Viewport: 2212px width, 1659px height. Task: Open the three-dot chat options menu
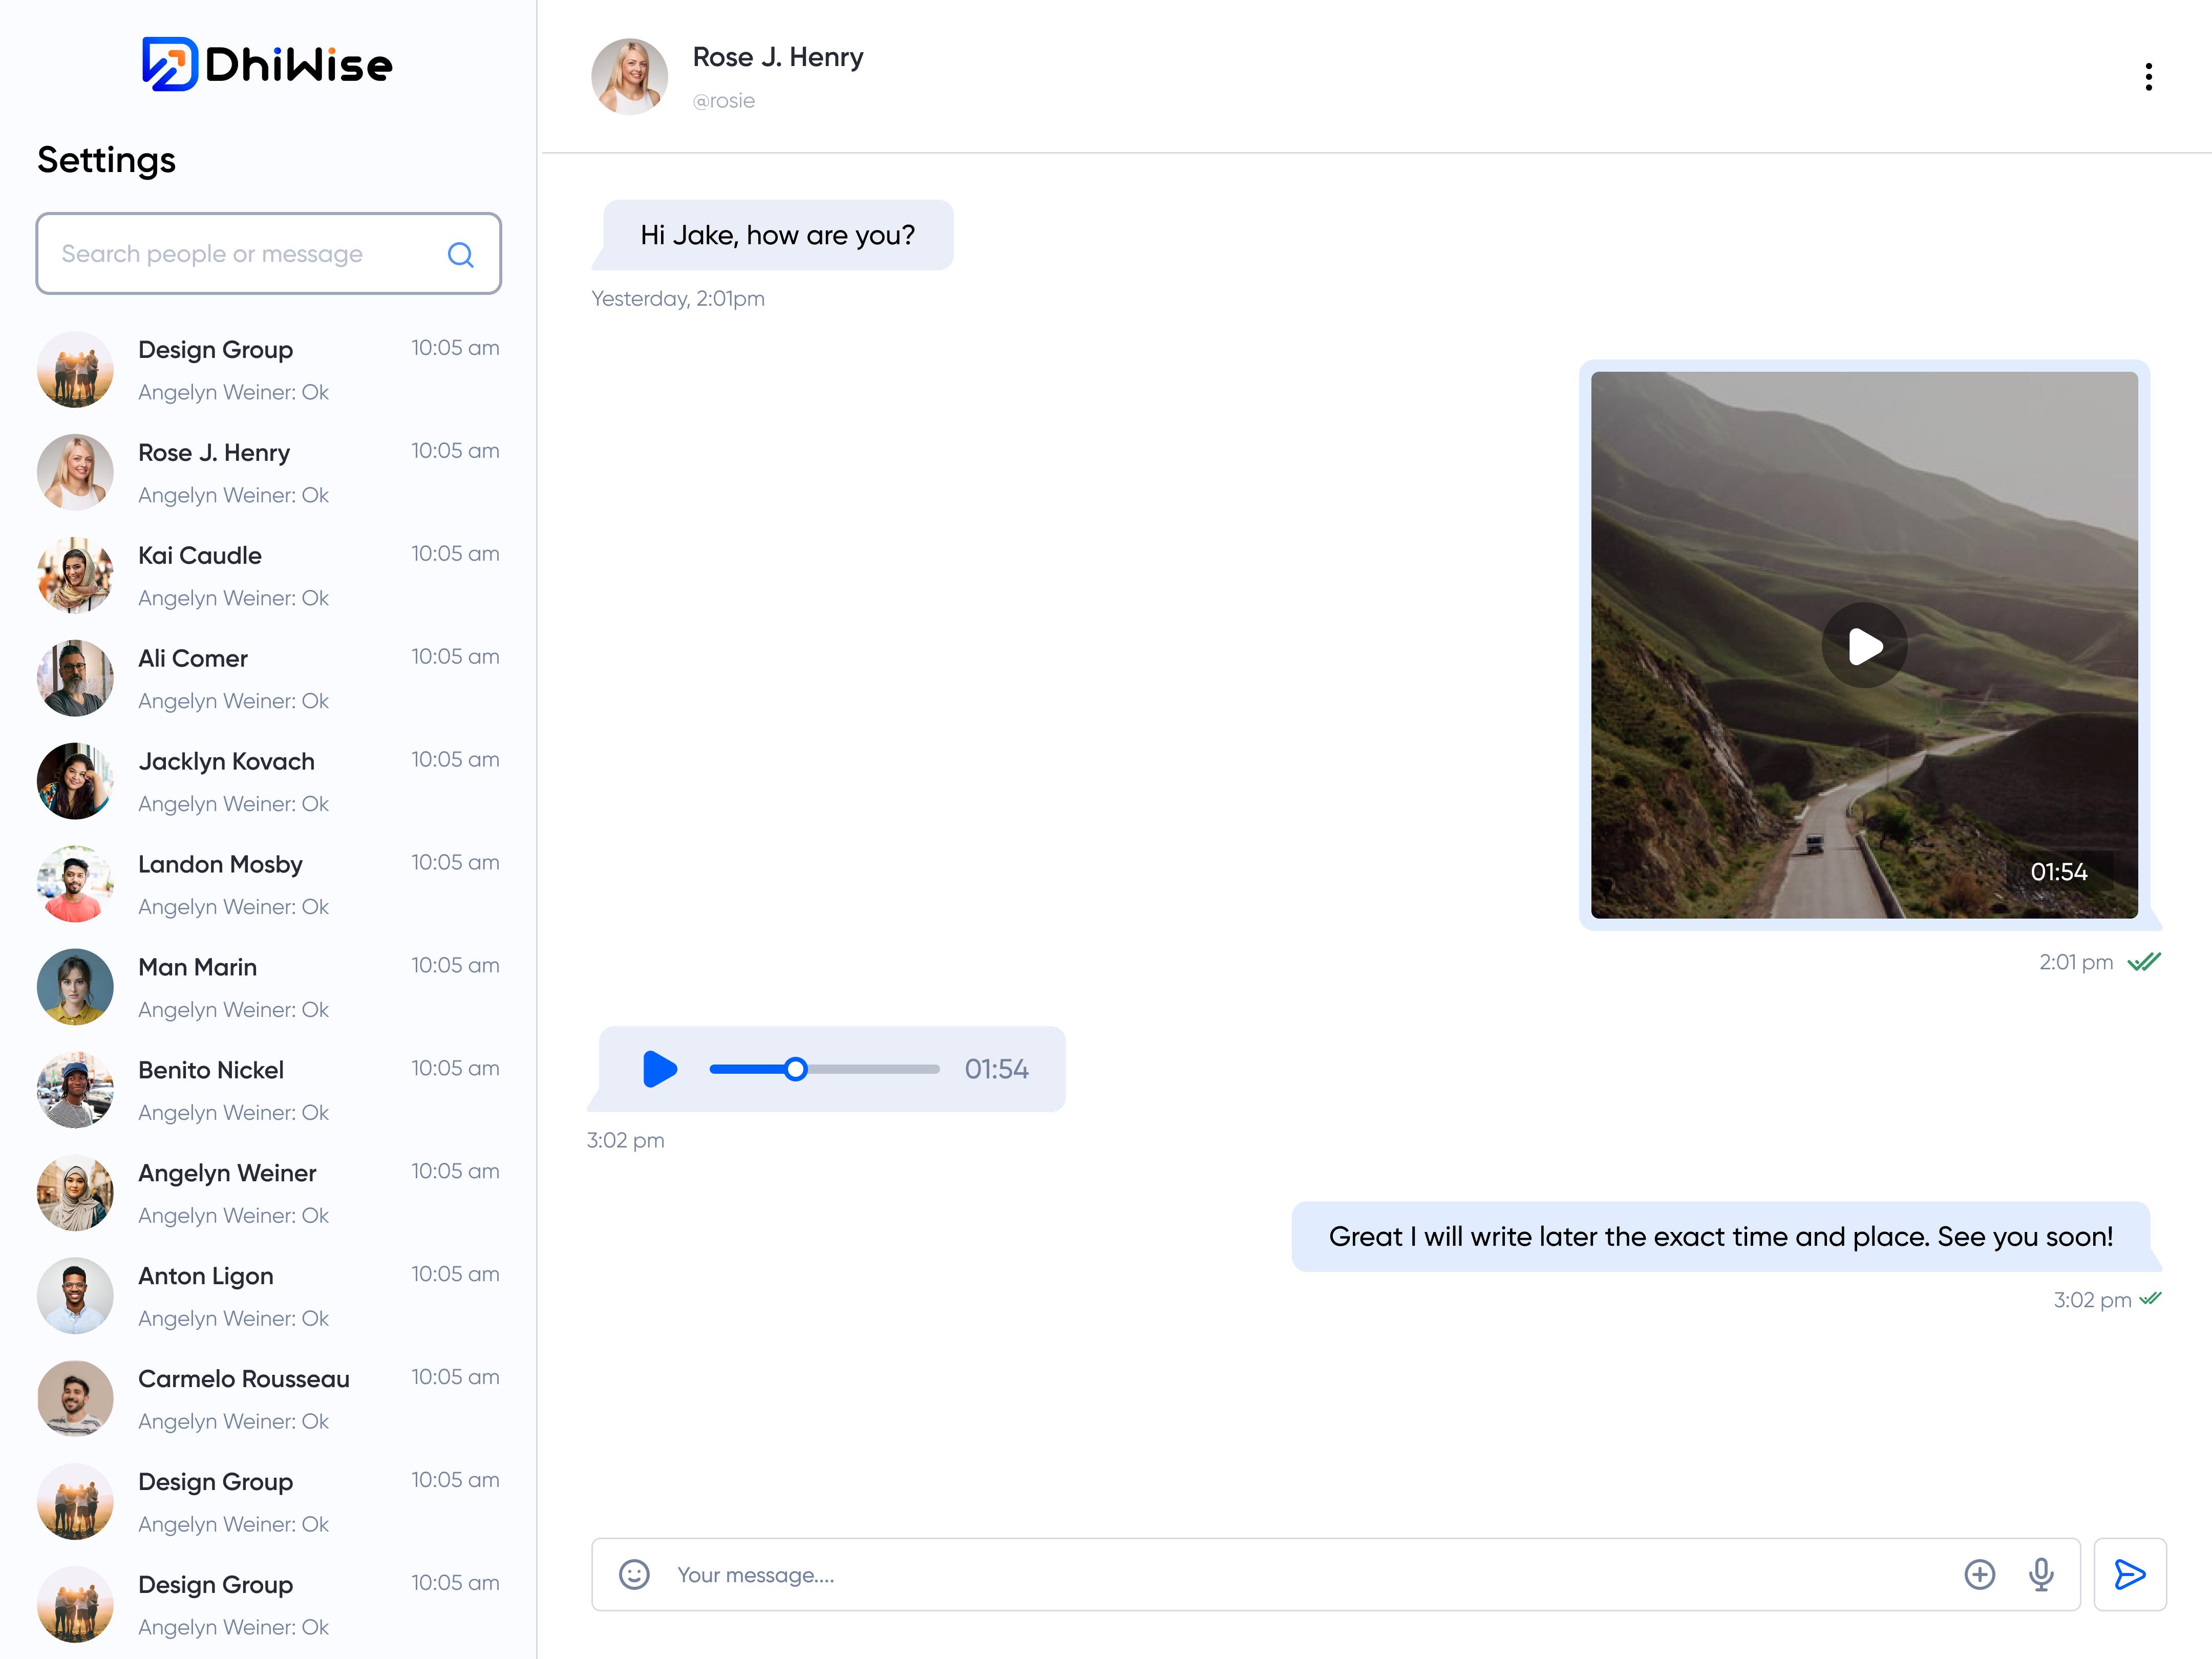[2148, 77]
